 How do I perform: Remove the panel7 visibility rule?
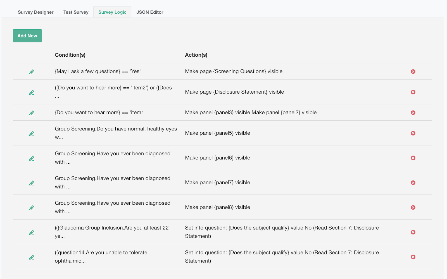413,183
